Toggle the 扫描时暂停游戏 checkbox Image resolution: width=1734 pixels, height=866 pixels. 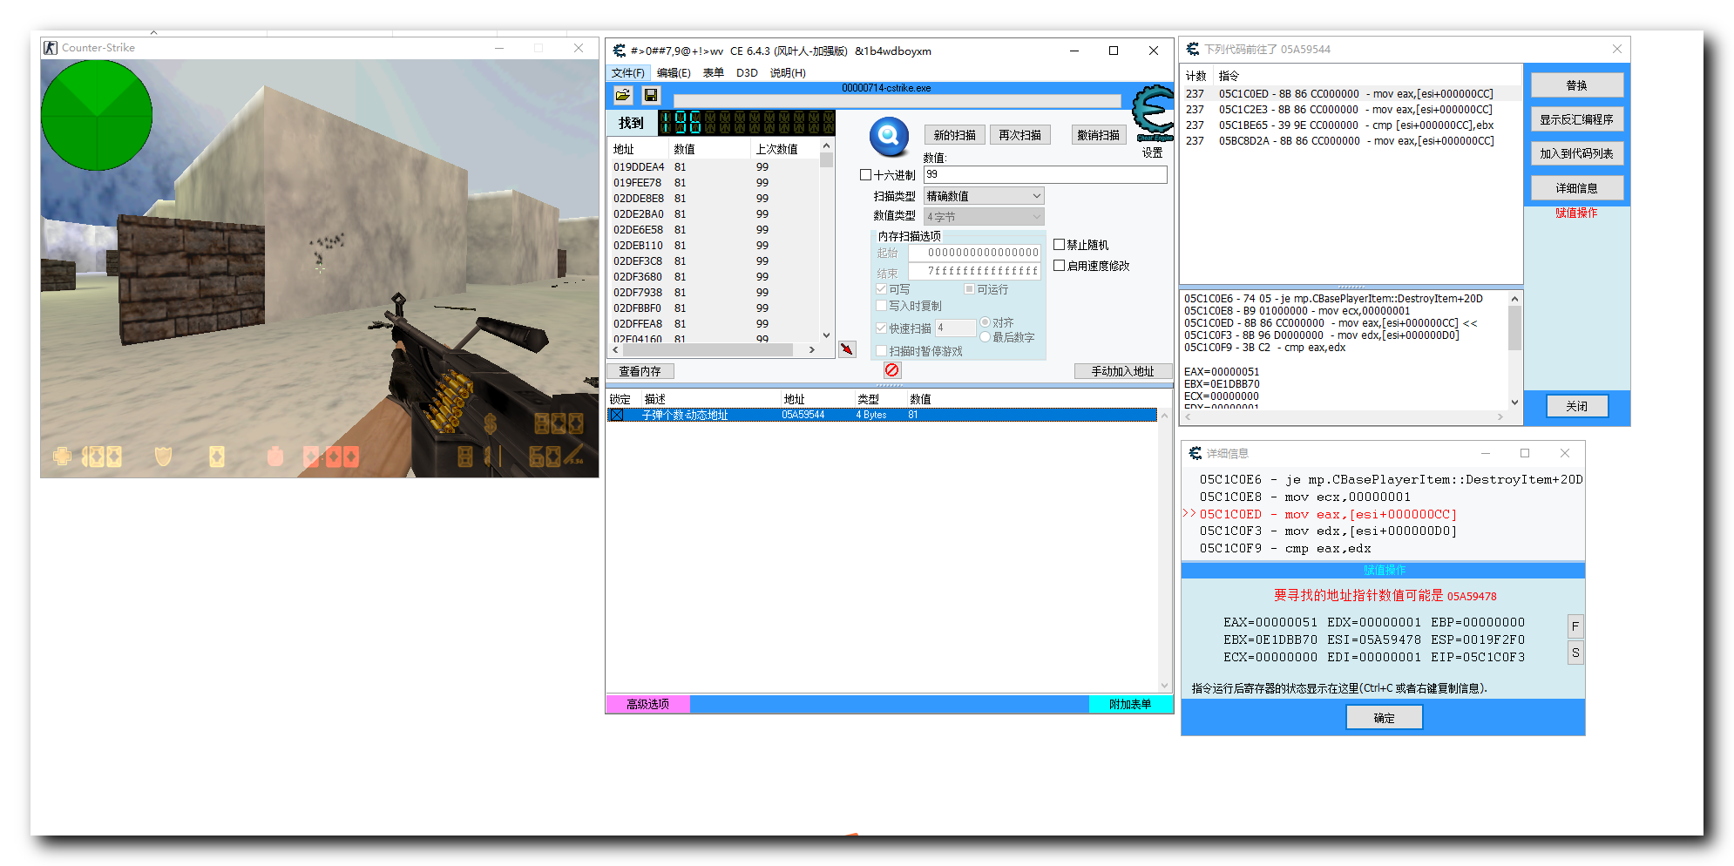click(881, 351)
